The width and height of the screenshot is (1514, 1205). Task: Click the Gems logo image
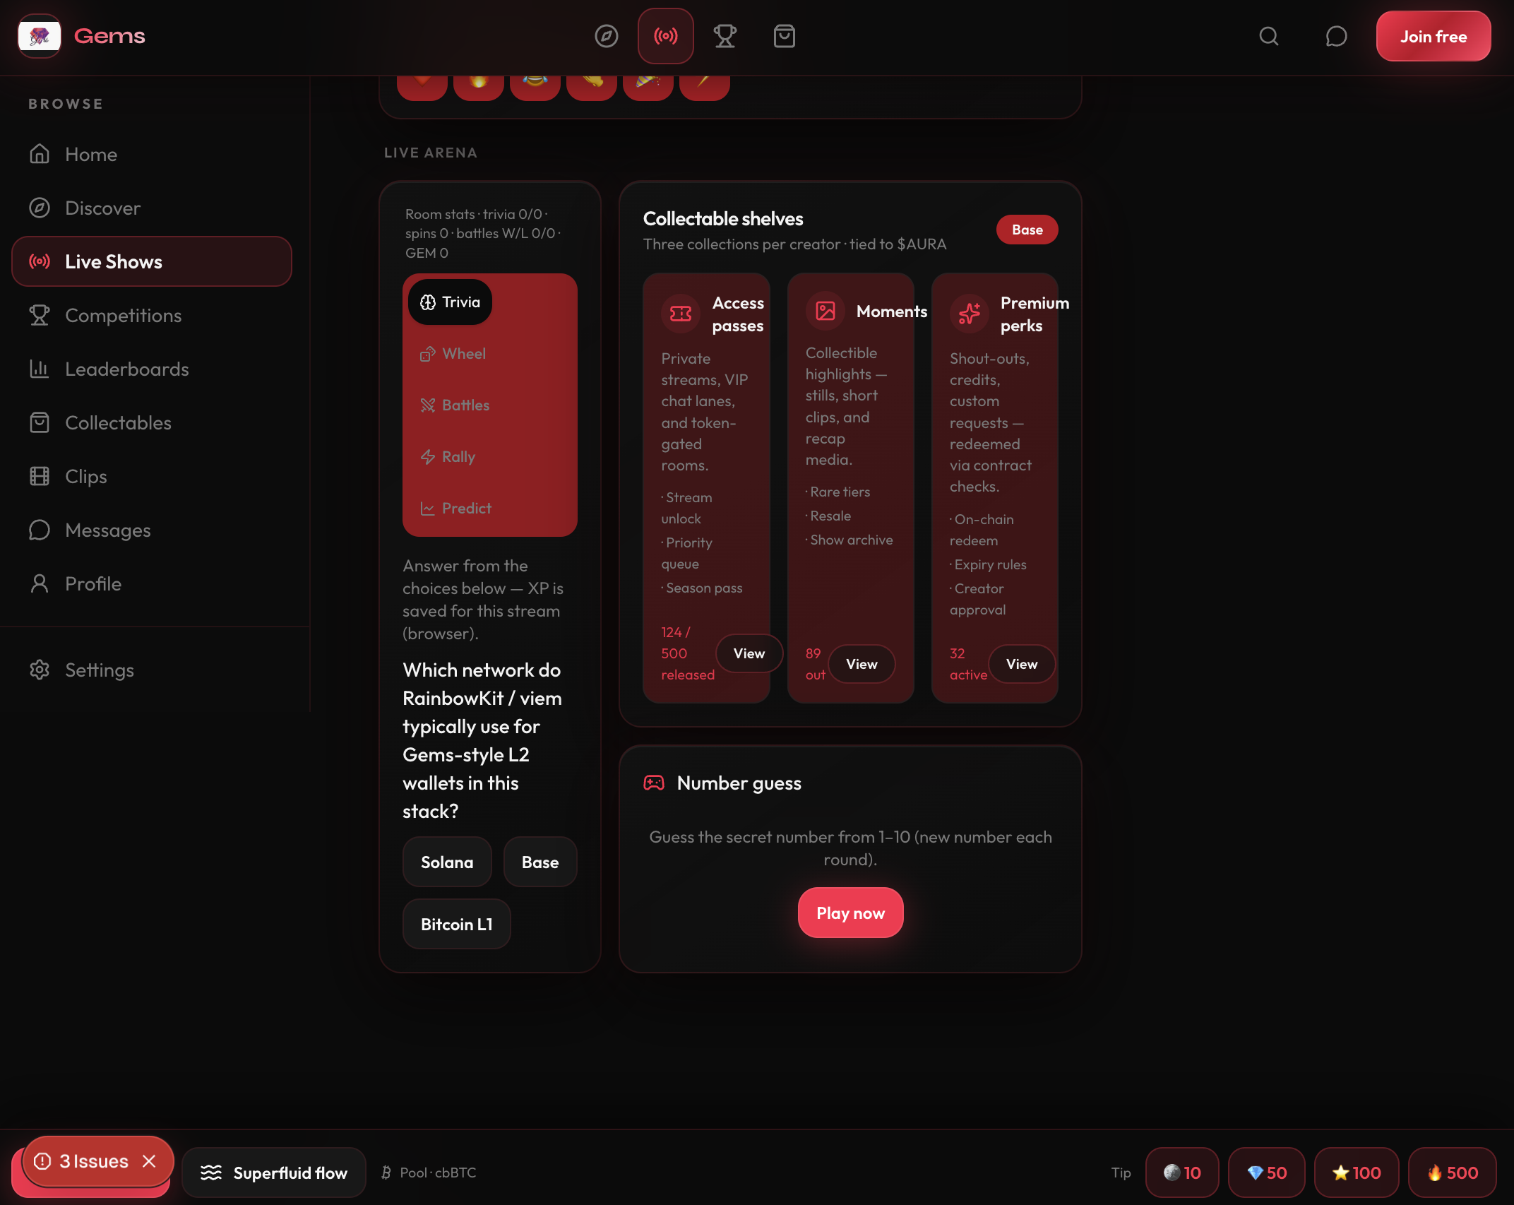40,36
